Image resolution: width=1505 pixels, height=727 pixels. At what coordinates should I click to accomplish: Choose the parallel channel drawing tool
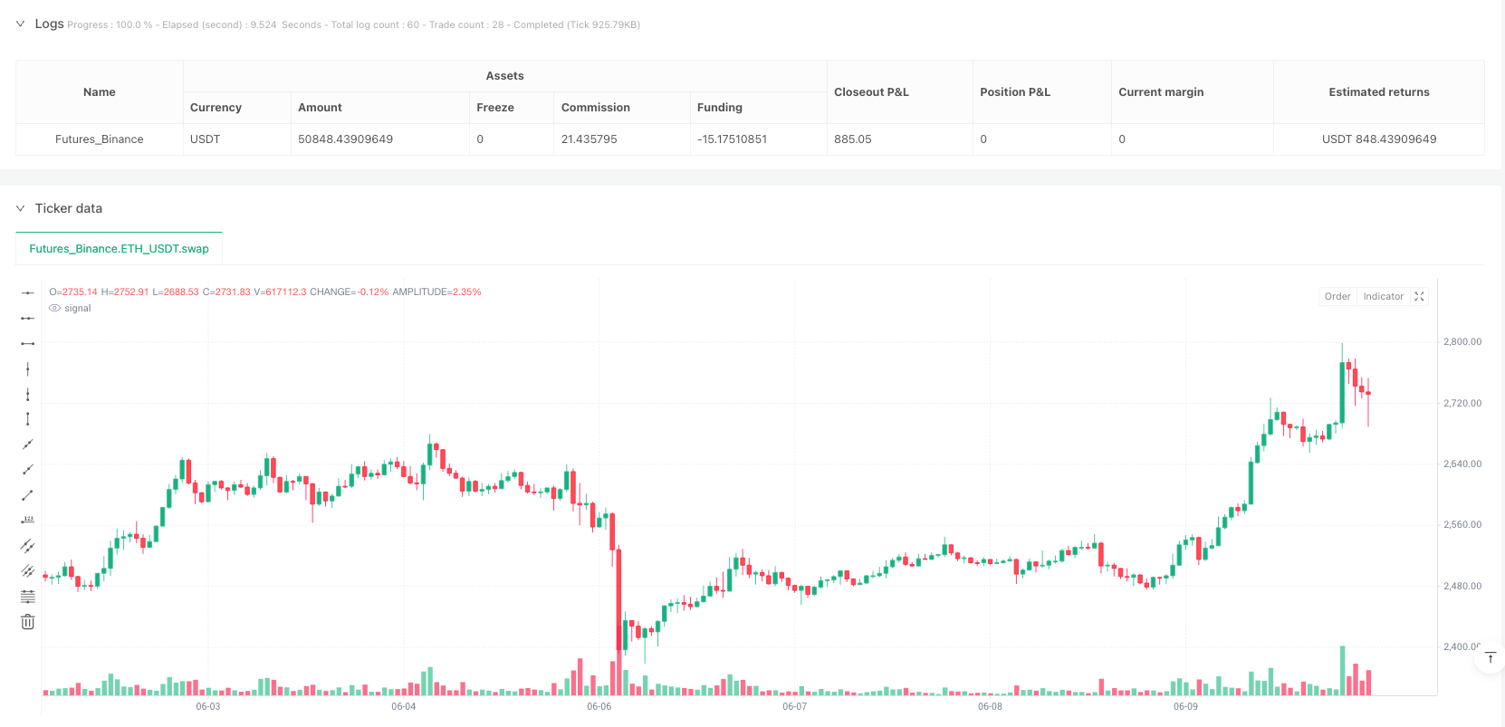pyautogui.click(x=28, y=546)
